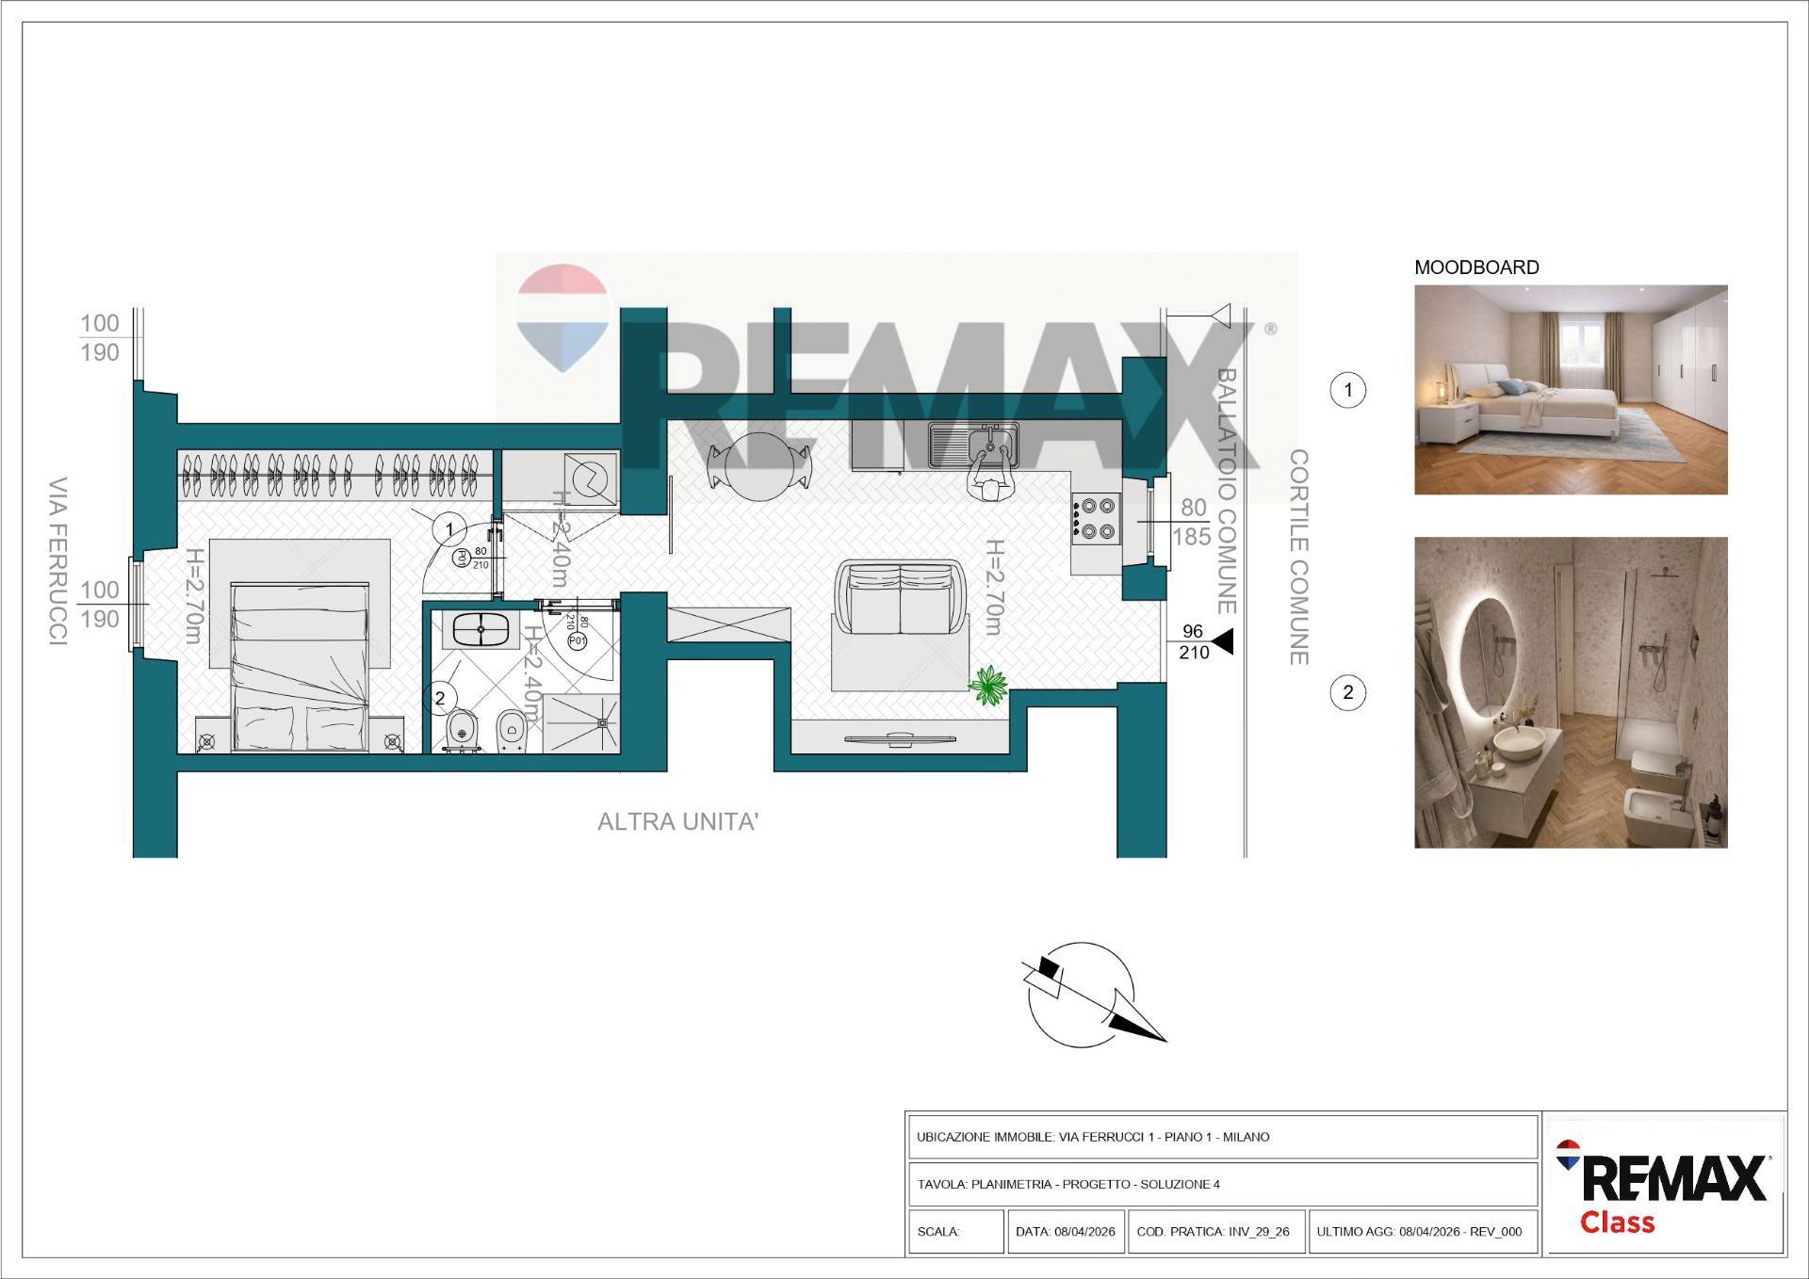This screenshot has width=1809, height=1279.
Task: Select circled number 1 beside the bedroom render
Action: [1347, 390]
